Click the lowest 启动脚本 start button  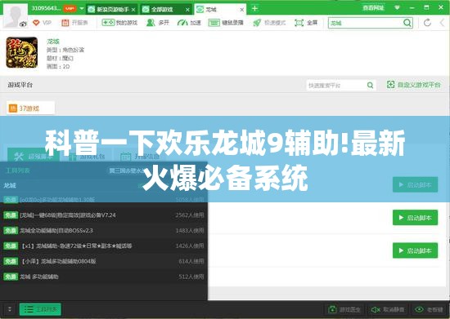pyautogui.click(x=416, y=250)
